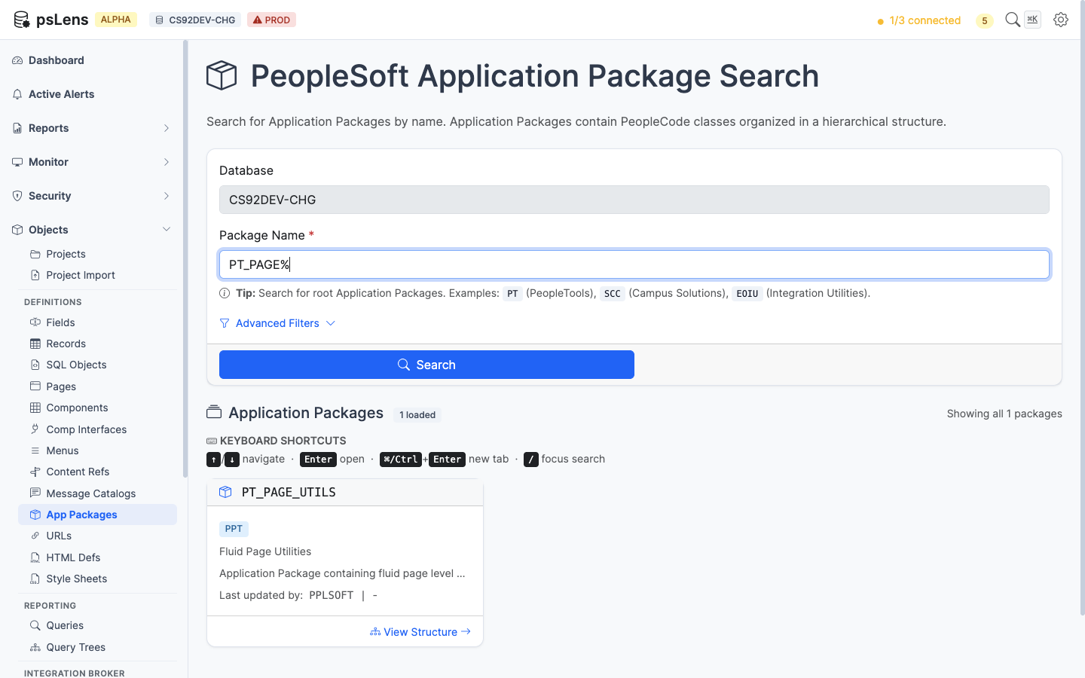Click the Objects cube icon in sidebar
Viewport: 1085px width, 678px height.
coord(17,230)
